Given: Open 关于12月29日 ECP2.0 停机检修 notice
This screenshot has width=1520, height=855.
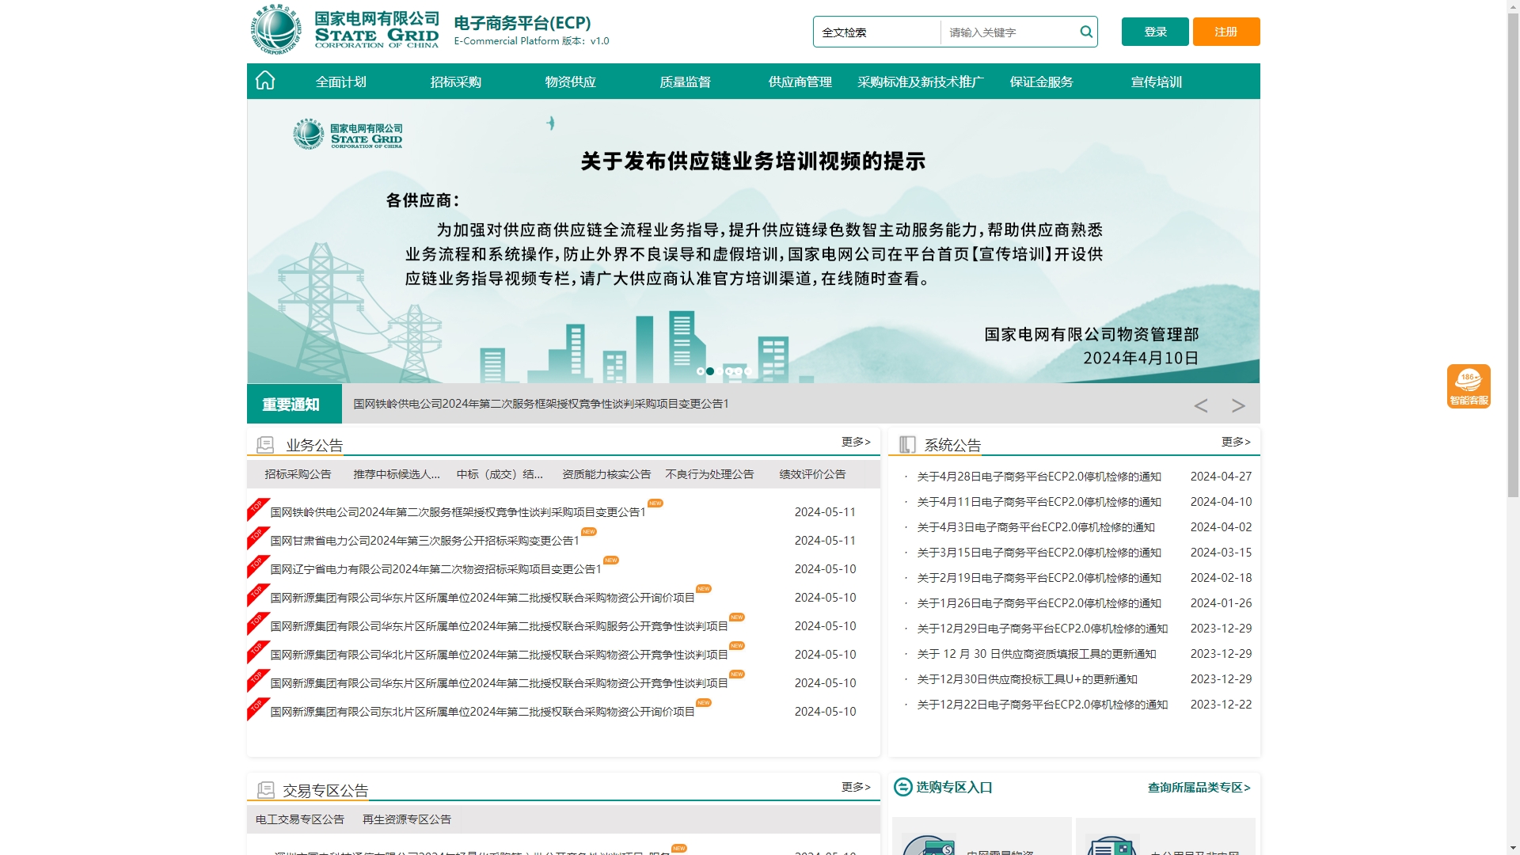Looking at the screenshot, I should point(1043,629).
